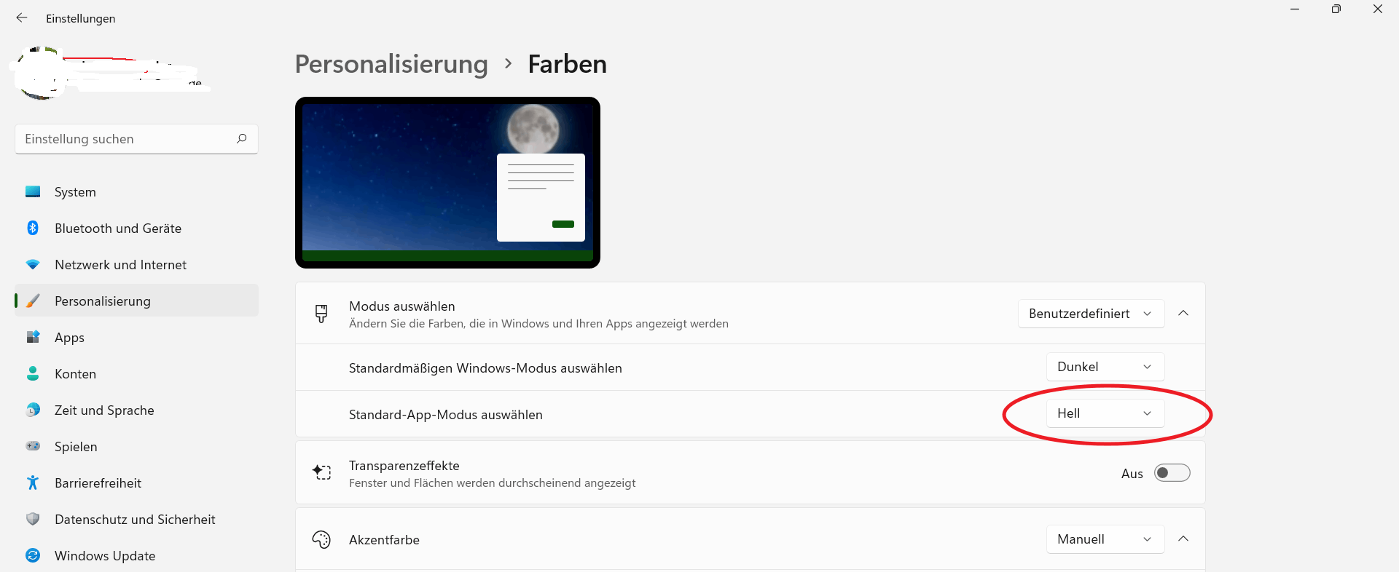
Task: Click the Barrierefreiheit accessibility icon
Action: coord(33,482)
